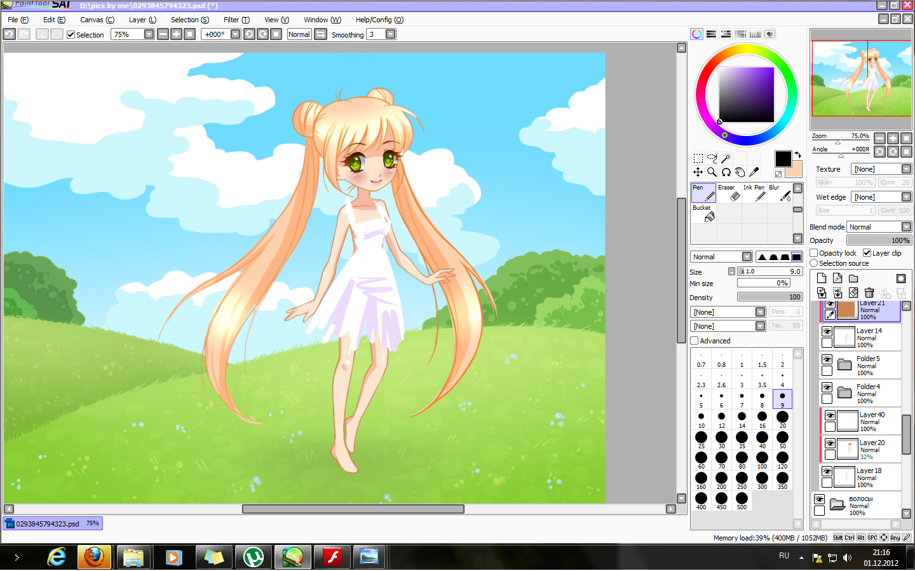
Task: Toggle the color wheel panel icon
Action: point(697,34)
